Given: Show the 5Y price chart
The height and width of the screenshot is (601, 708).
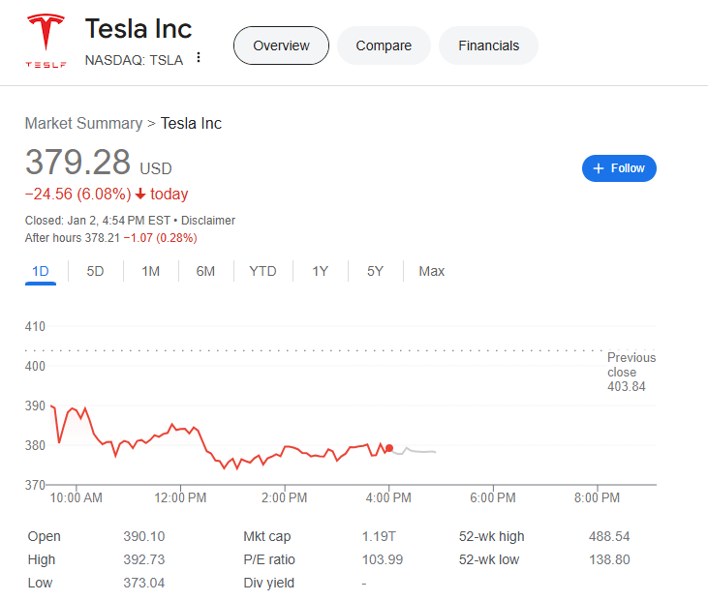Looking at the screenshot, I should click(375, 271).
